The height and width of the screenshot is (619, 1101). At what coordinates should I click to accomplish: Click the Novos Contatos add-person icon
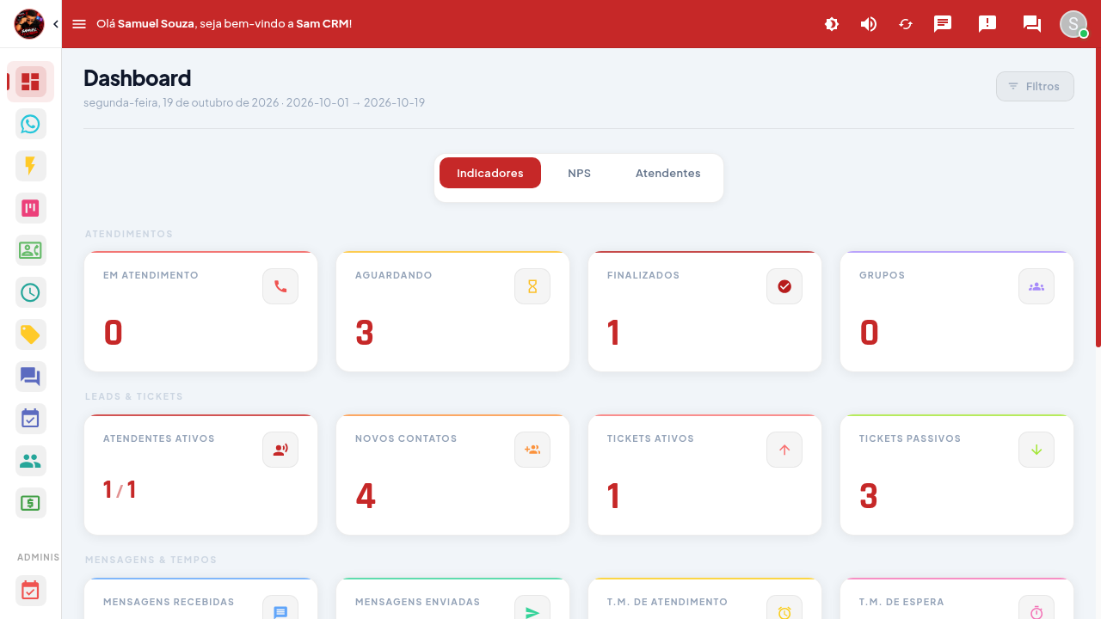coord(532,450)
